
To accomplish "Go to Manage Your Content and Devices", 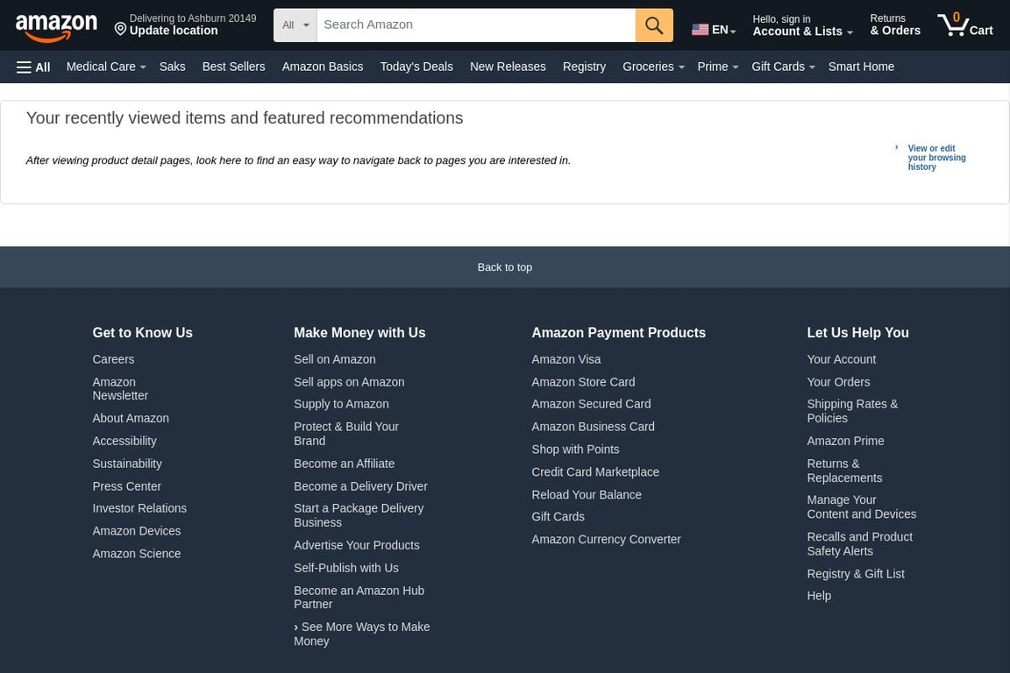I will click(861, 507).
